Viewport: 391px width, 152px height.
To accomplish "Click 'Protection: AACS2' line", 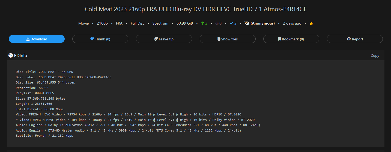I will coord(32,88).
